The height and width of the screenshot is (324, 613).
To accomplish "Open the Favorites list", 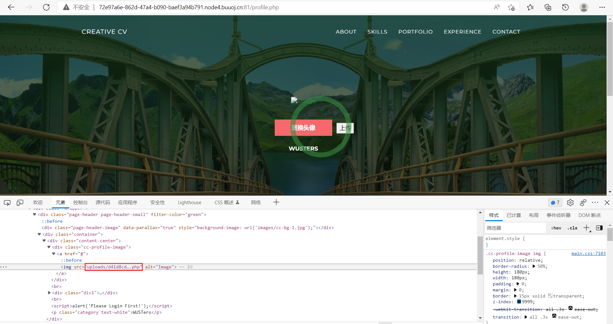I will click(x=530, y=7).
